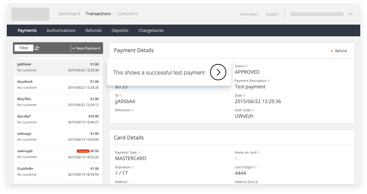Open the Customers section

(x=127, y=14)
